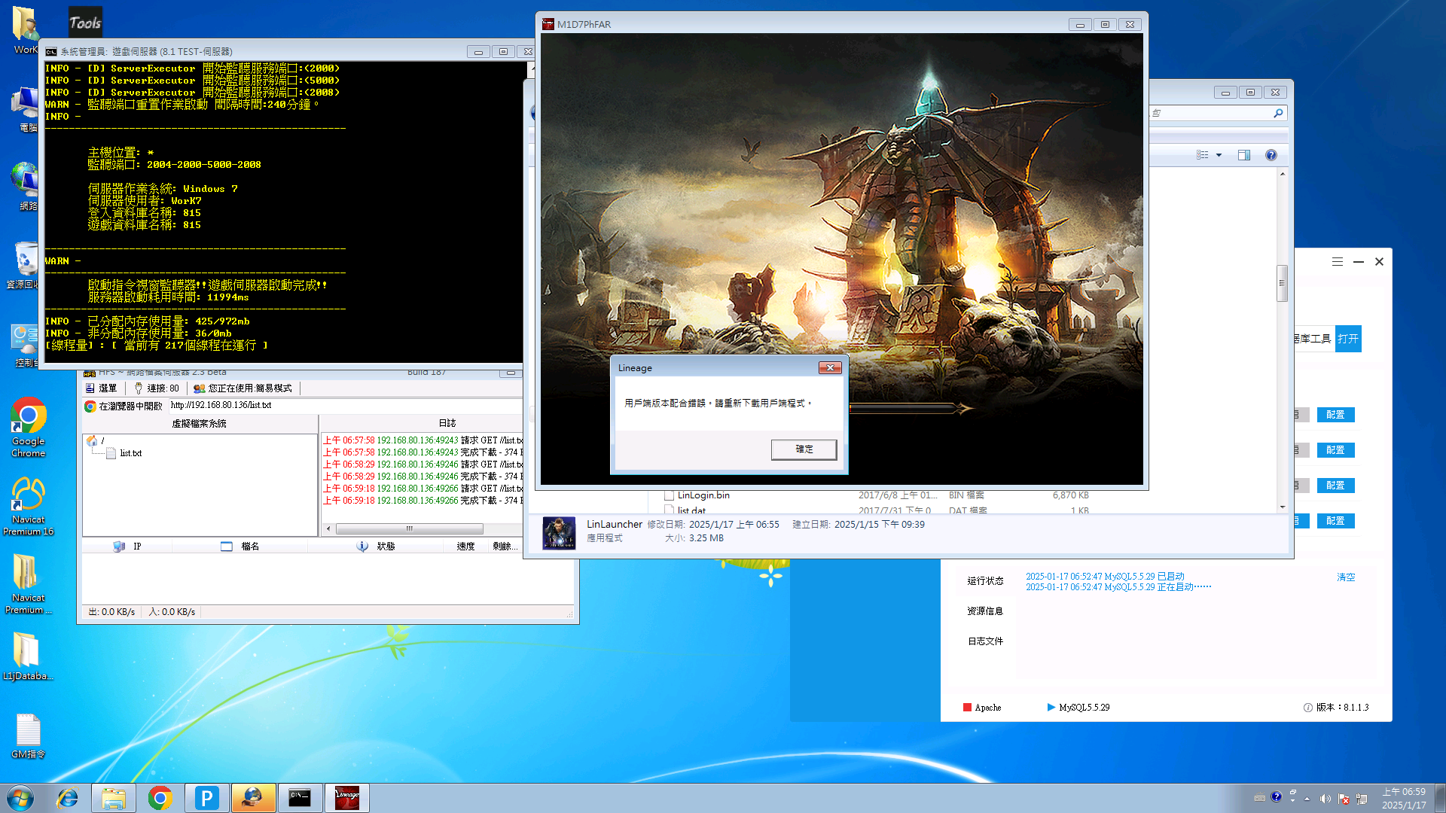Screen dimensions: 1446x813
Task: Click the 速度 column header in HFS
Action: coord(465,547)
